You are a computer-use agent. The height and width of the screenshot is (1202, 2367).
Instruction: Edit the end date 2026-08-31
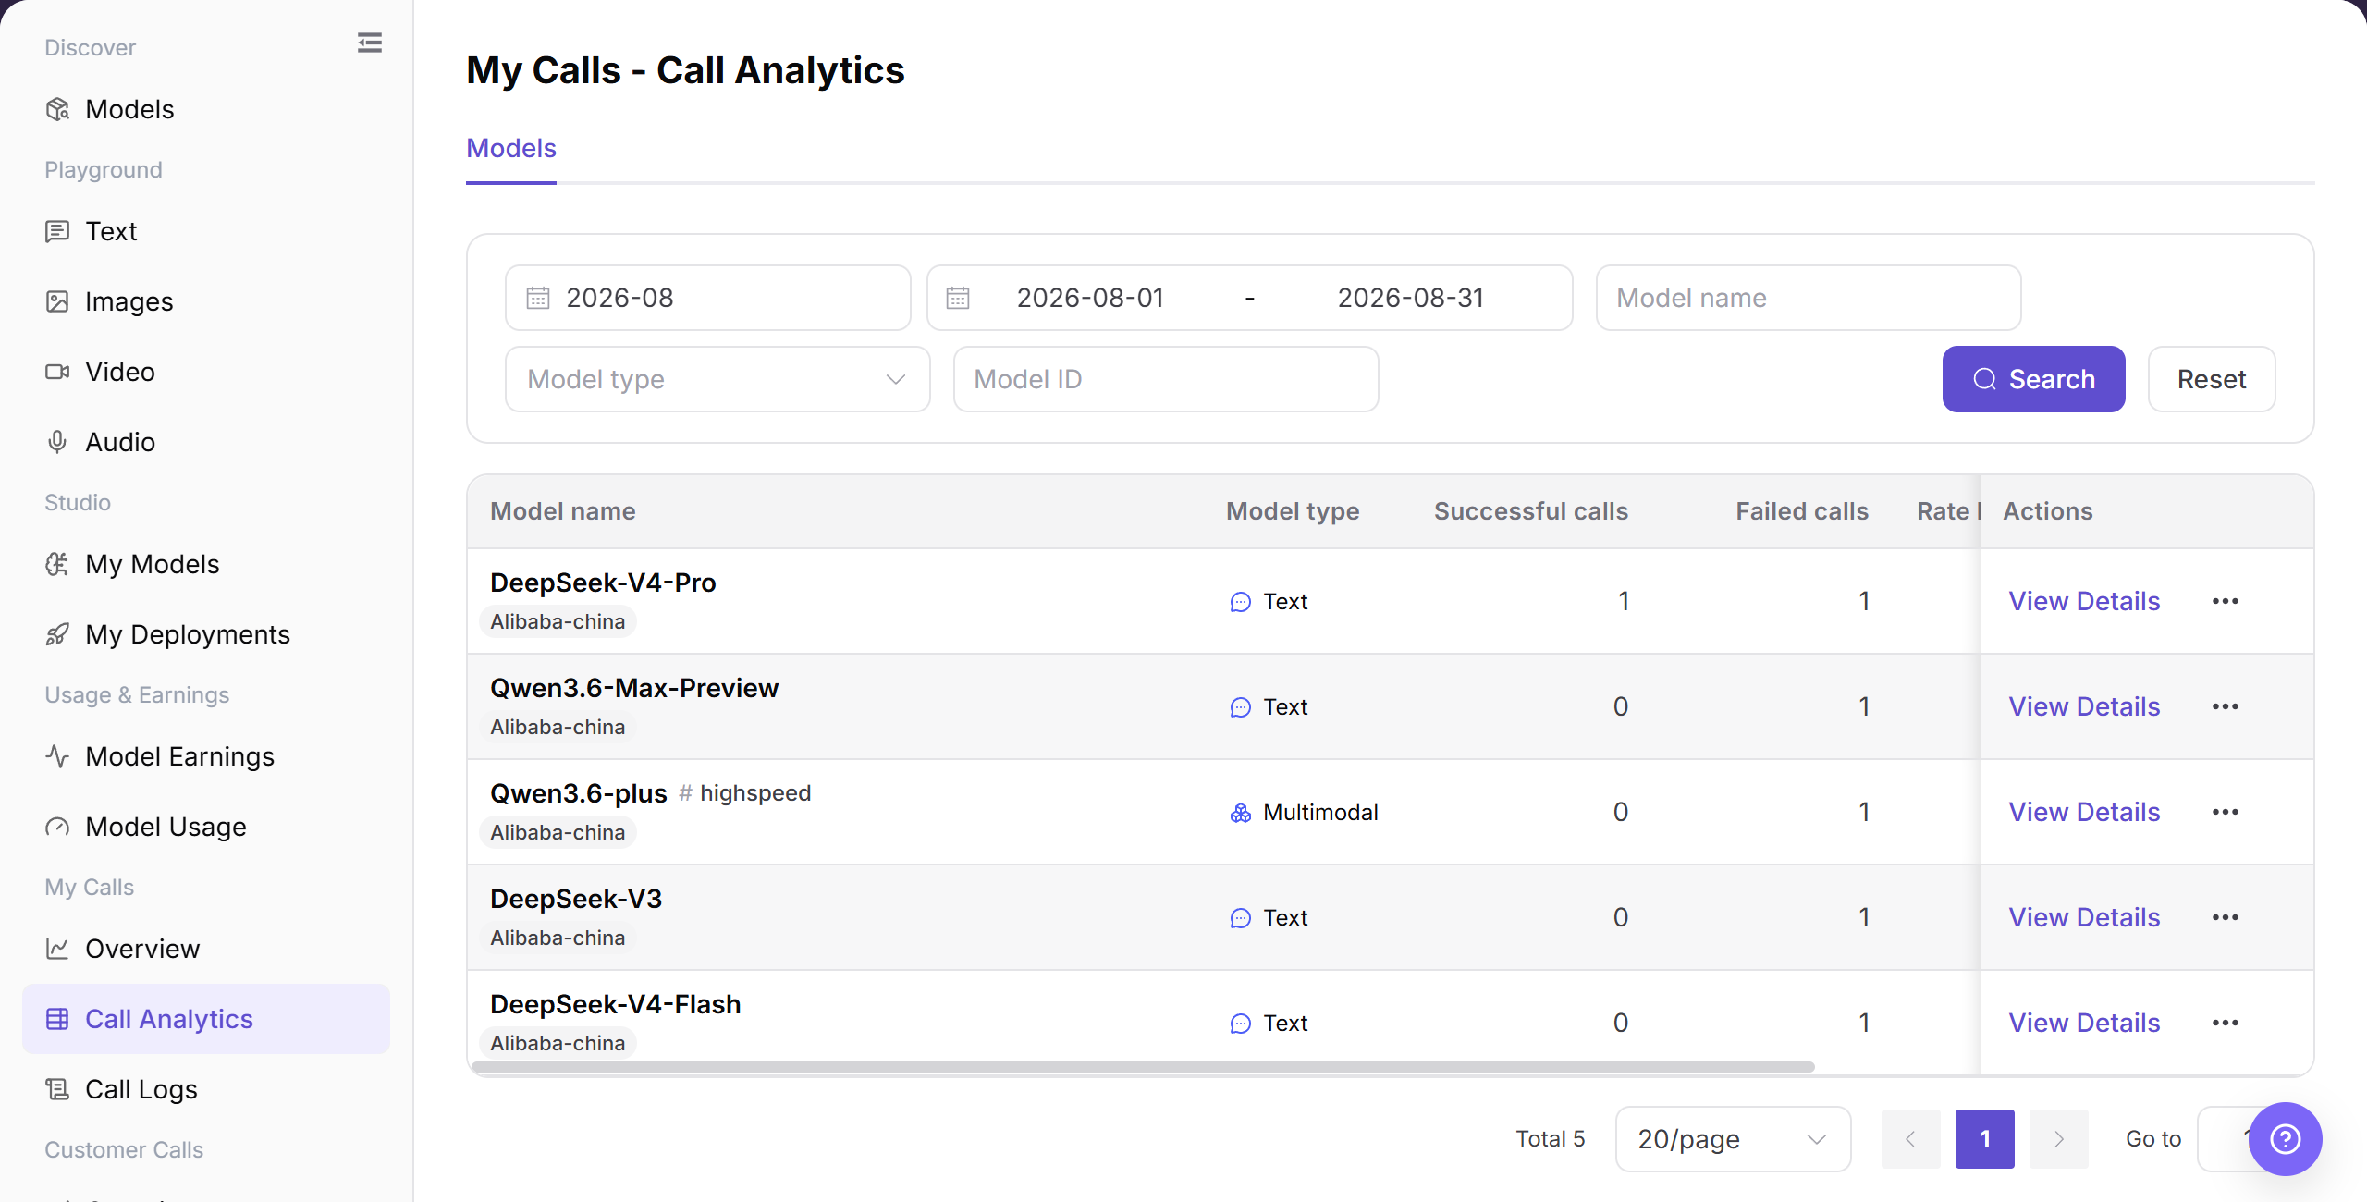pyautogui.click(x=1410, y=298)
